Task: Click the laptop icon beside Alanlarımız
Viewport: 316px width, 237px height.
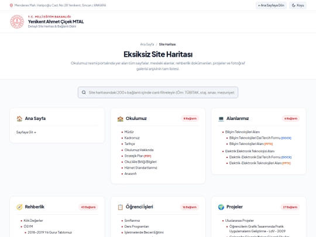Action: pos(221,118)
